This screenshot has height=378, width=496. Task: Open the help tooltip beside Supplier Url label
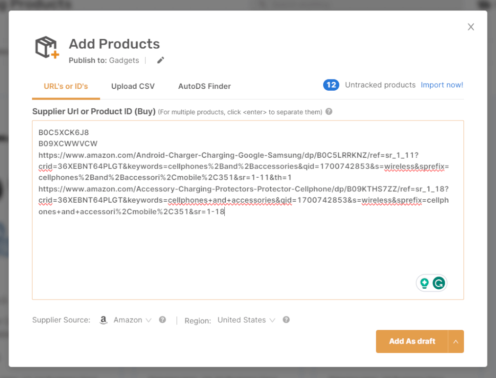328,112
